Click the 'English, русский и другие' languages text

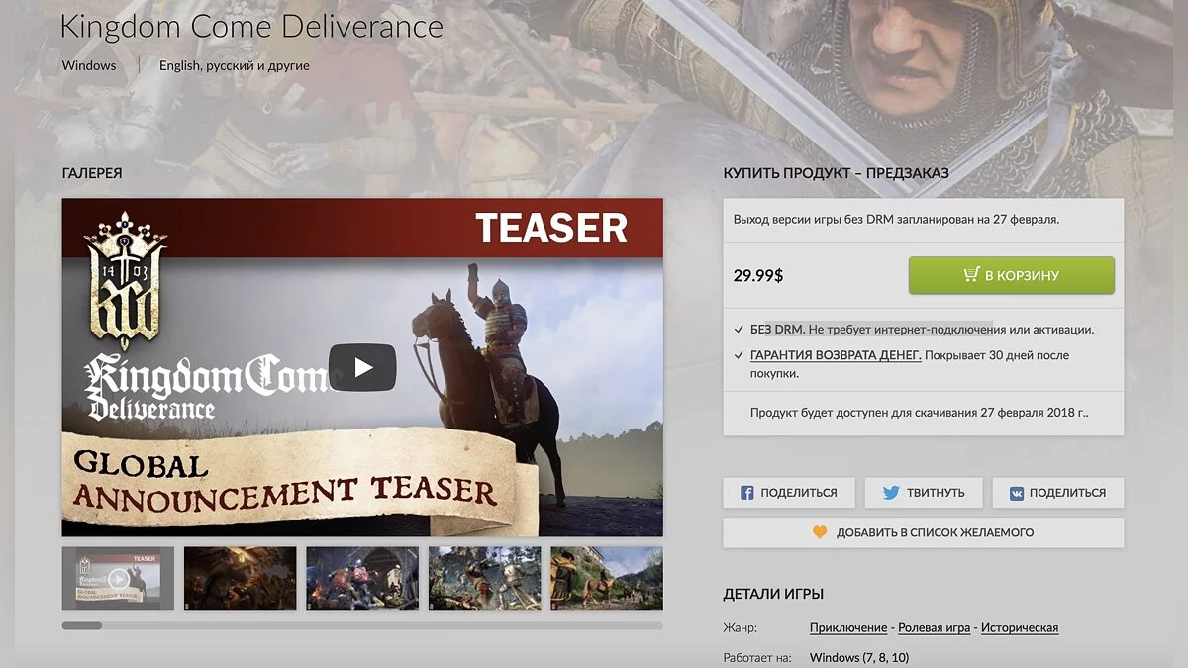(235, 66)
